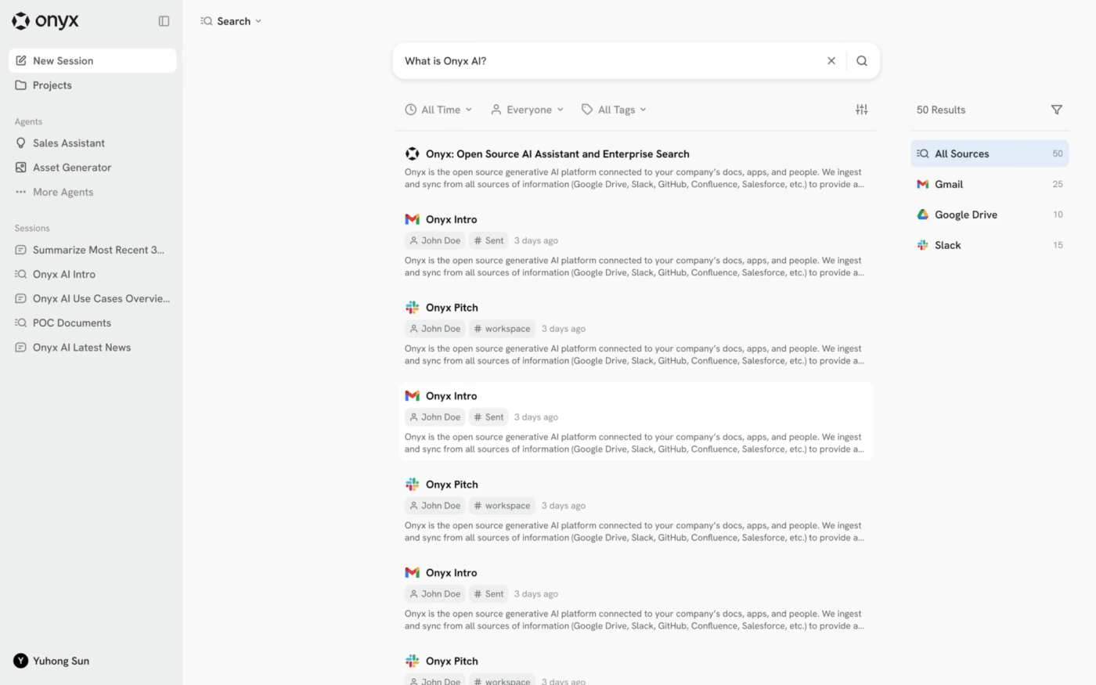The image size is (1096, 685).
Task: Open search settings sliders icon
Action: point(862,110)
